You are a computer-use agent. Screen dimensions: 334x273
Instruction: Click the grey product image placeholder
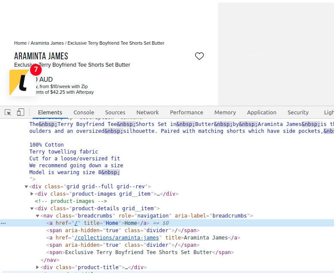276,54
